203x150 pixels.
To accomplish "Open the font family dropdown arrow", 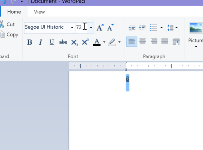I will click(72, 27).
